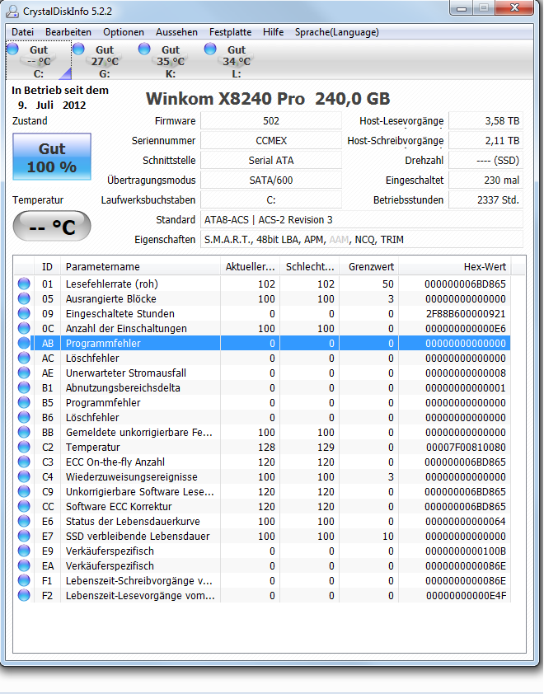The image size is (544, 694).
Task: Click the Parametername column header
Action: point(140,266)
